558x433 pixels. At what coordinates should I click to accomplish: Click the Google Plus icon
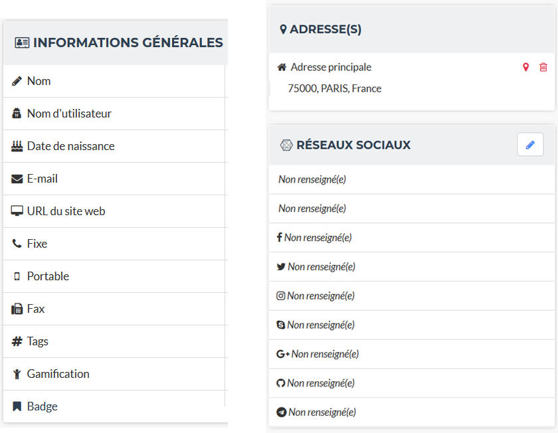283,355
